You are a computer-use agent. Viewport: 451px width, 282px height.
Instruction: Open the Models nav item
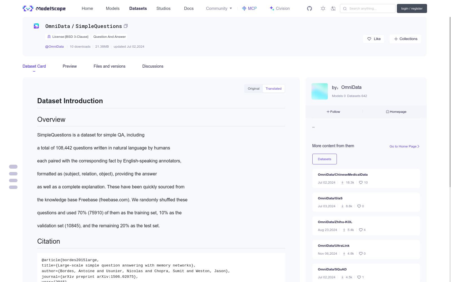(113, 8)
